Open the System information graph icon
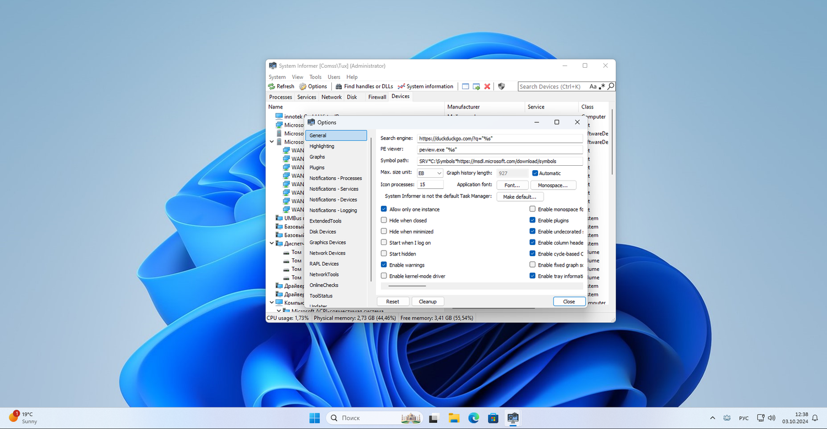 coord(401,86)
